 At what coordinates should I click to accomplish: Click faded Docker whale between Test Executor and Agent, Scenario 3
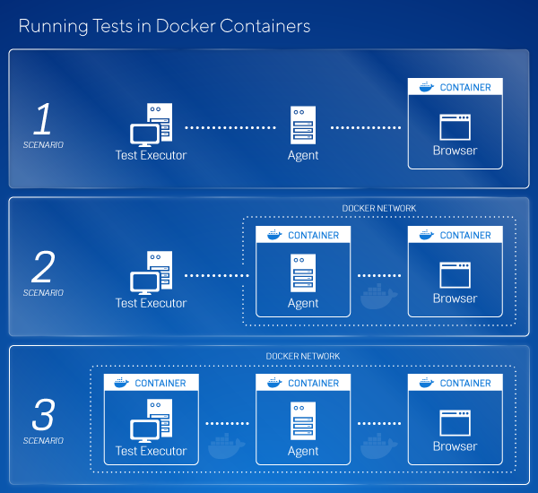227,445
